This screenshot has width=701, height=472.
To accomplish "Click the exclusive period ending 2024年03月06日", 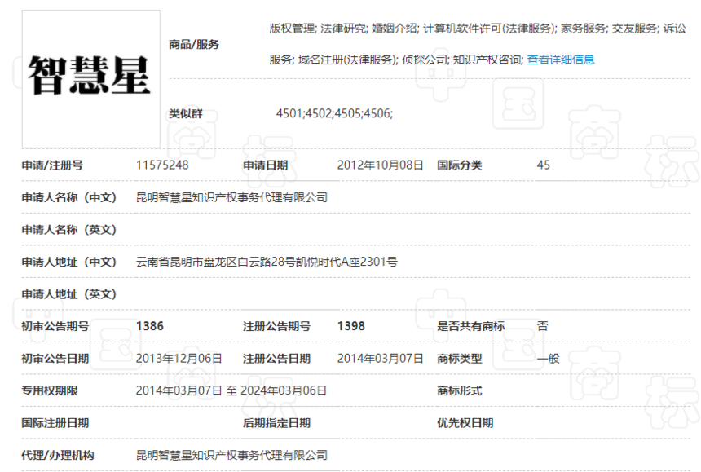I will 284,390.
